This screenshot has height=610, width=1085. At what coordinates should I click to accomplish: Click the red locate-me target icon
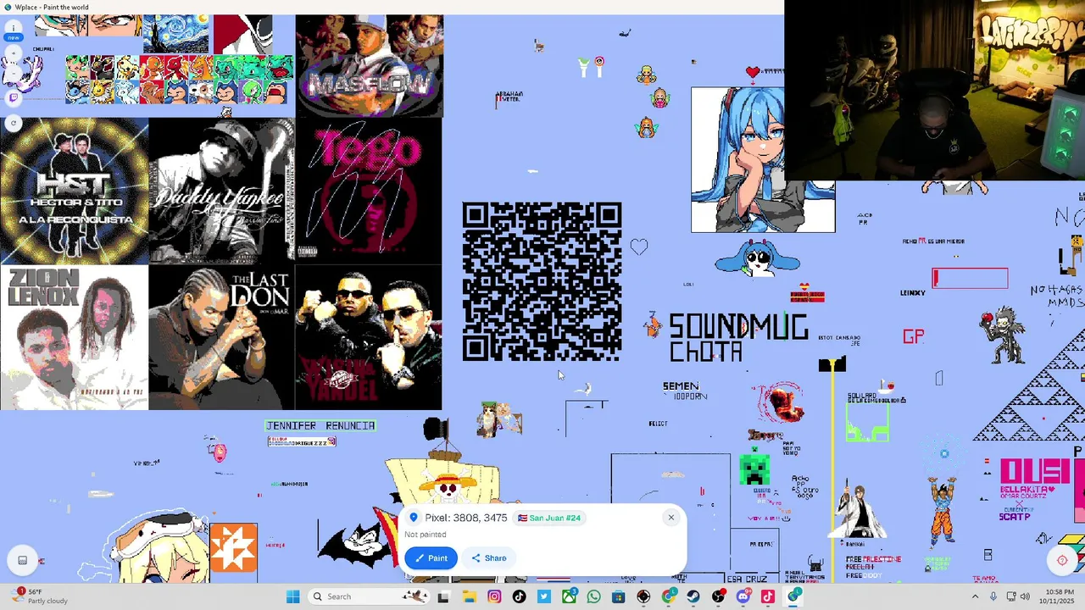(x=1062, y=560)
